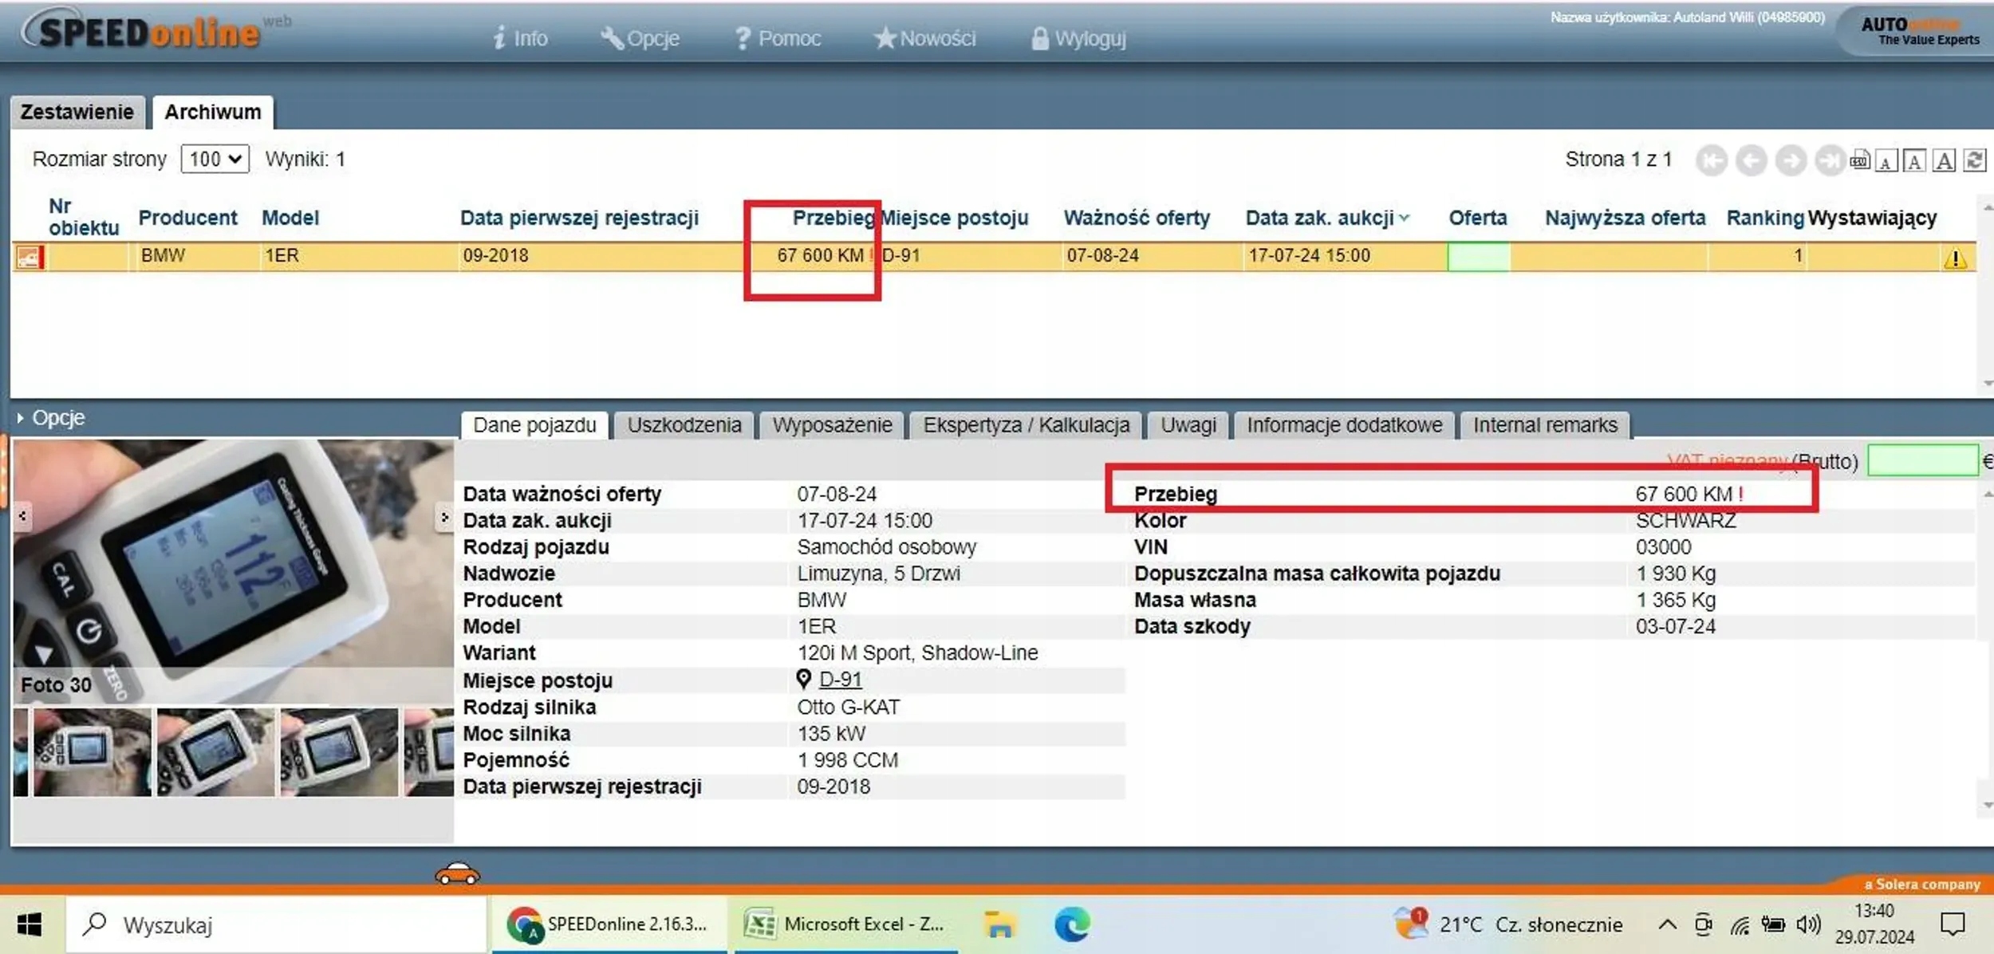Sort by Data zak. aukcji column
This screenshot has height=954, width=1994.
(x=1319, y=218)
